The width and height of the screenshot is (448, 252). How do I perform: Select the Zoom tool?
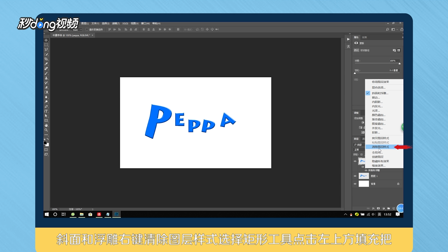46,130
